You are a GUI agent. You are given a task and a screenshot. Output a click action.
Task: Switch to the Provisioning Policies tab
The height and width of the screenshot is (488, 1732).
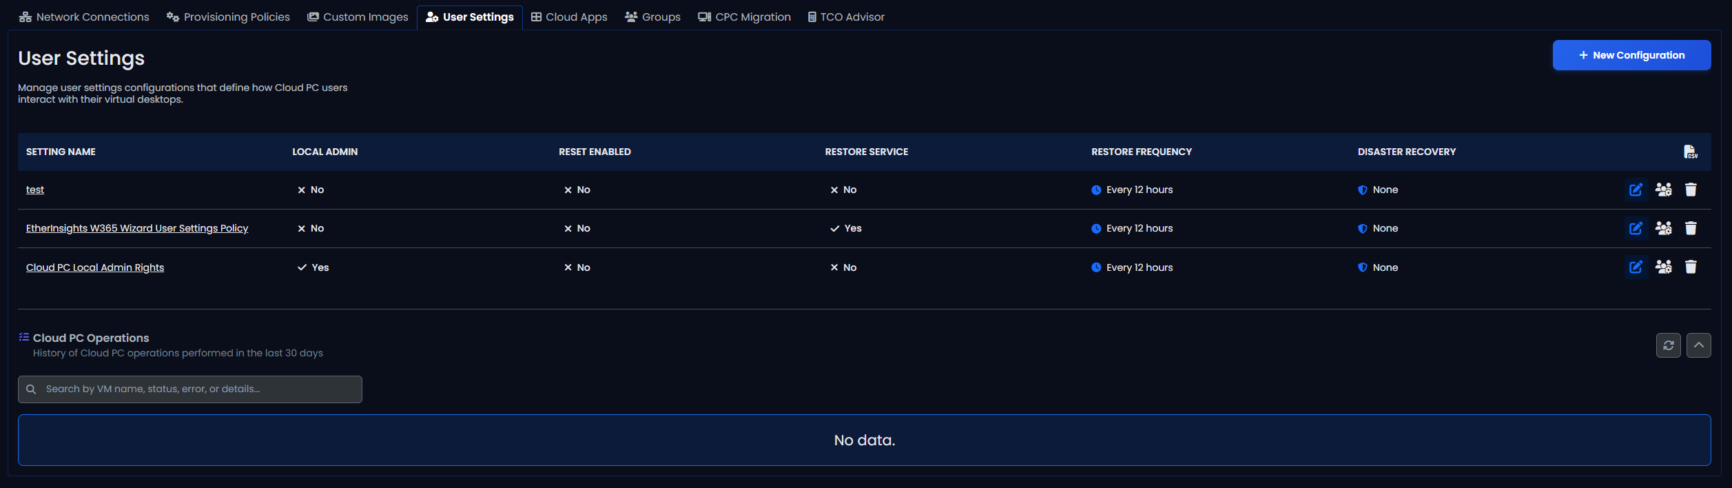(x=228, y=17)
